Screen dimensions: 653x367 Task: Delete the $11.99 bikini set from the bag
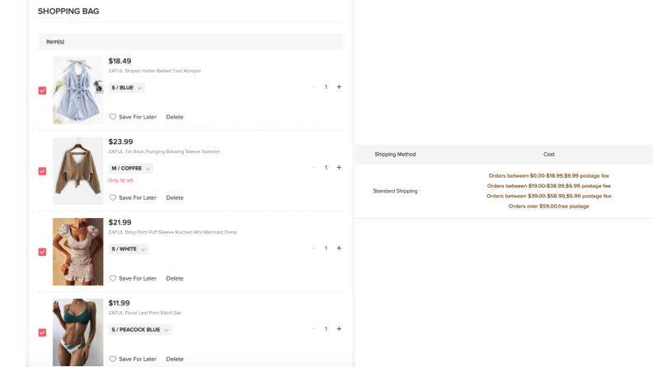tap(175, 359)
